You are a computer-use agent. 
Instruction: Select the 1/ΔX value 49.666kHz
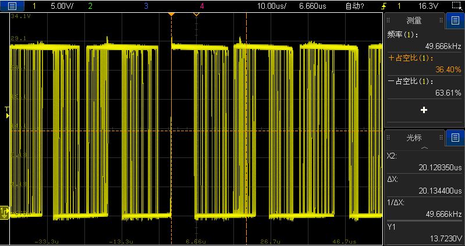coord(444,214)
